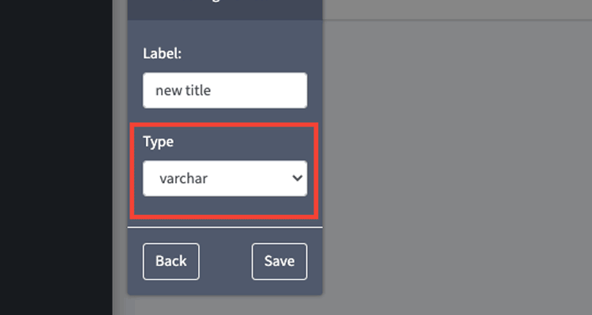Screen dimensions: 592x315
Task: Click the word "title" in the Label field
Action: (x=197, y=91)
